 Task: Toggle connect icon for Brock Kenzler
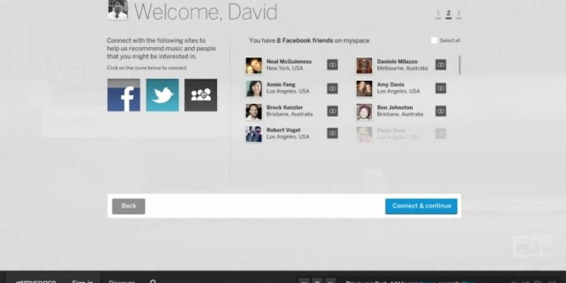[x=333, y=111]
